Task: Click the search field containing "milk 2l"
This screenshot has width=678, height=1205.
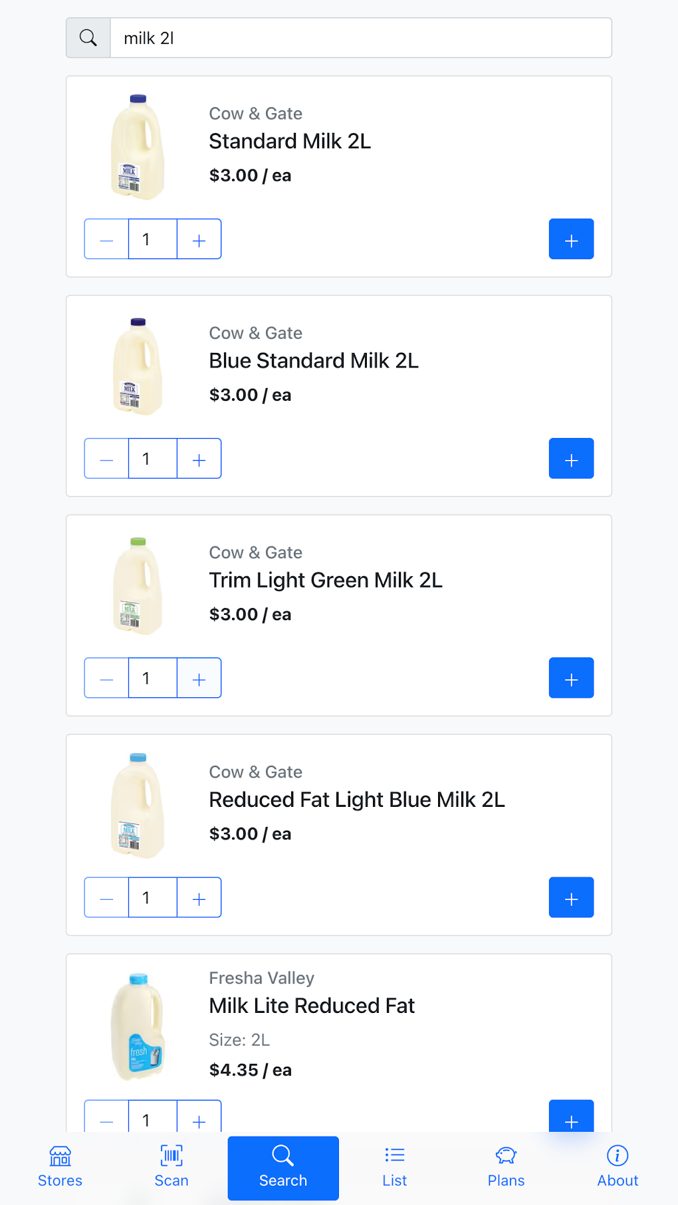Action: coord(360,38)
